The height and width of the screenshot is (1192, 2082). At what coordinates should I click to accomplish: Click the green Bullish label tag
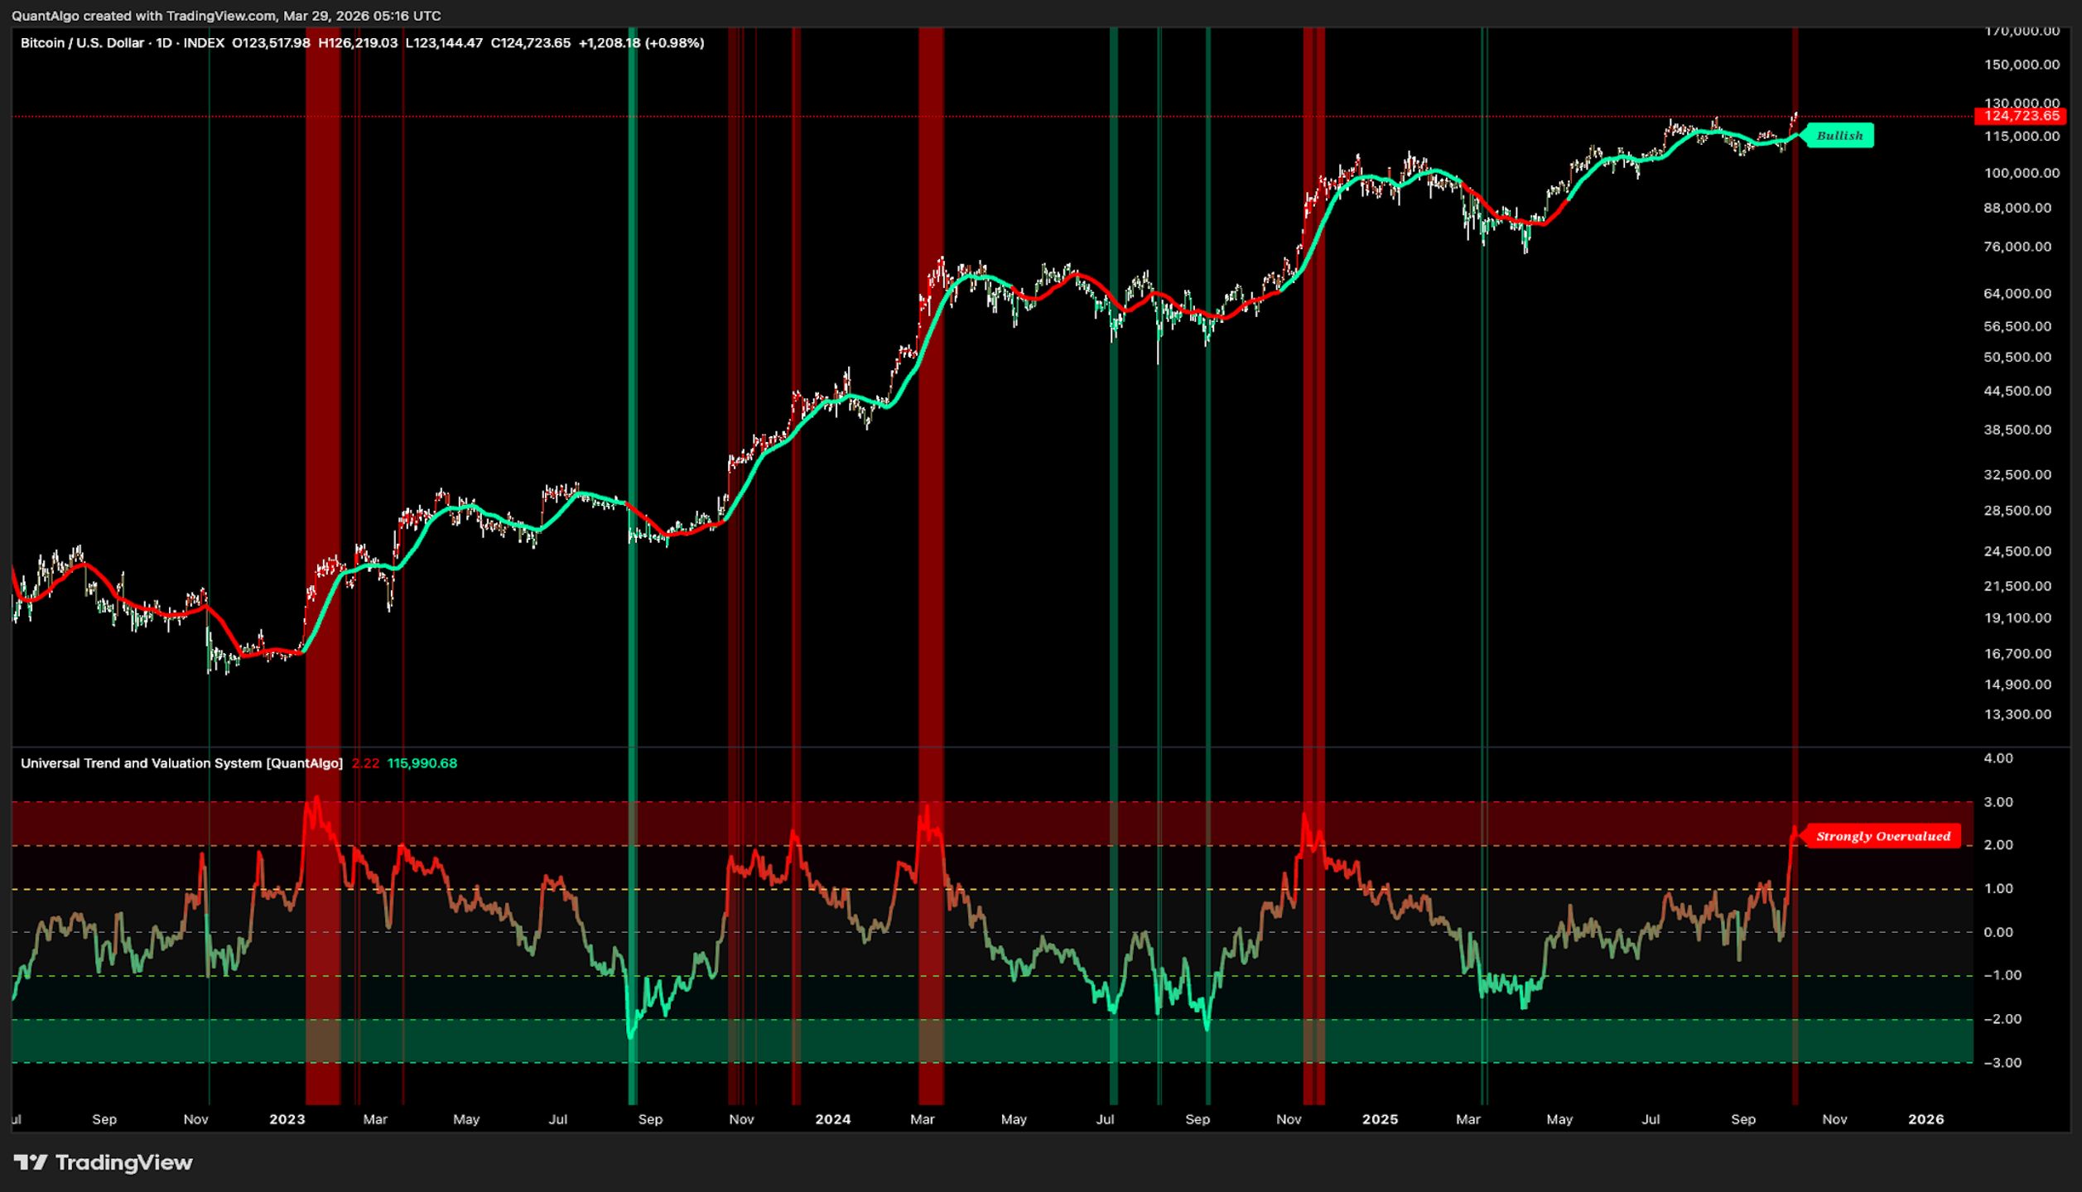coord(1838,136)
